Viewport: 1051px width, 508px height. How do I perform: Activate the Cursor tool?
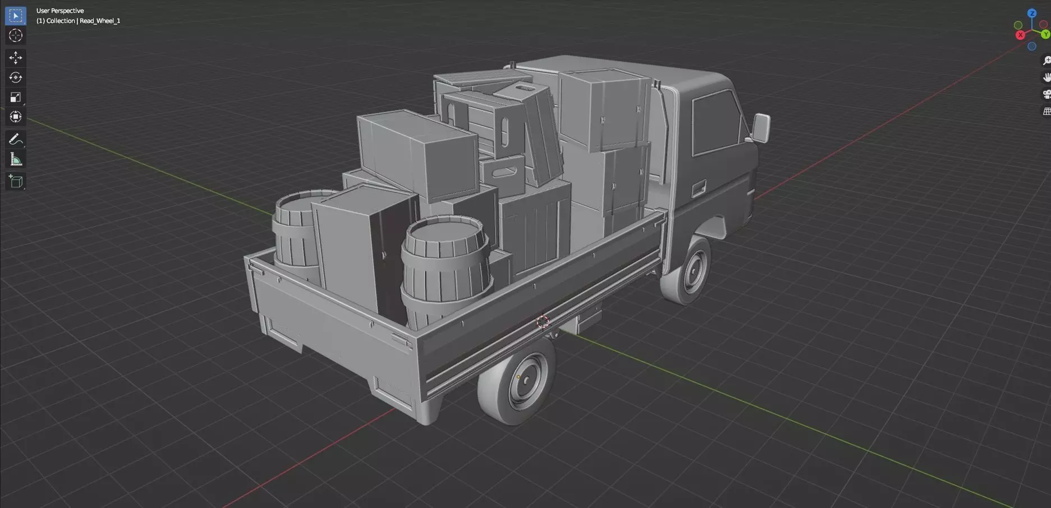point(16,35)
